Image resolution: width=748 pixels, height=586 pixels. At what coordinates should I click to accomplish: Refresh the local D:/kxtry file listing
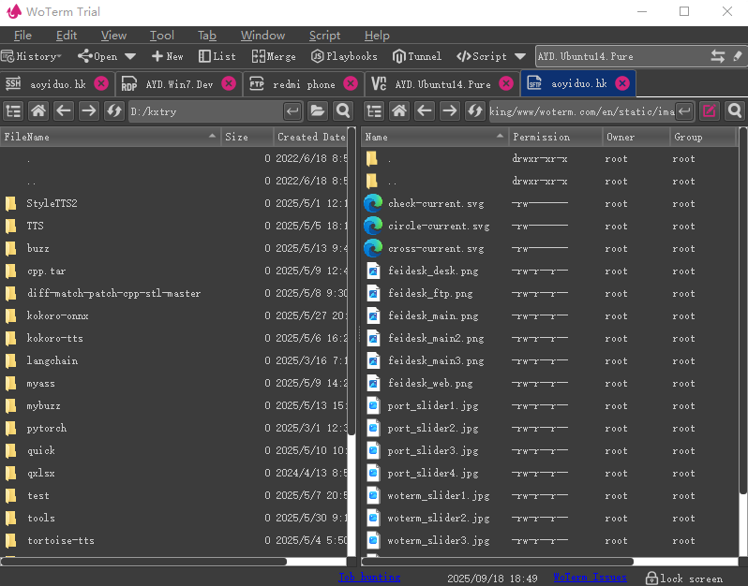point(114,111)
